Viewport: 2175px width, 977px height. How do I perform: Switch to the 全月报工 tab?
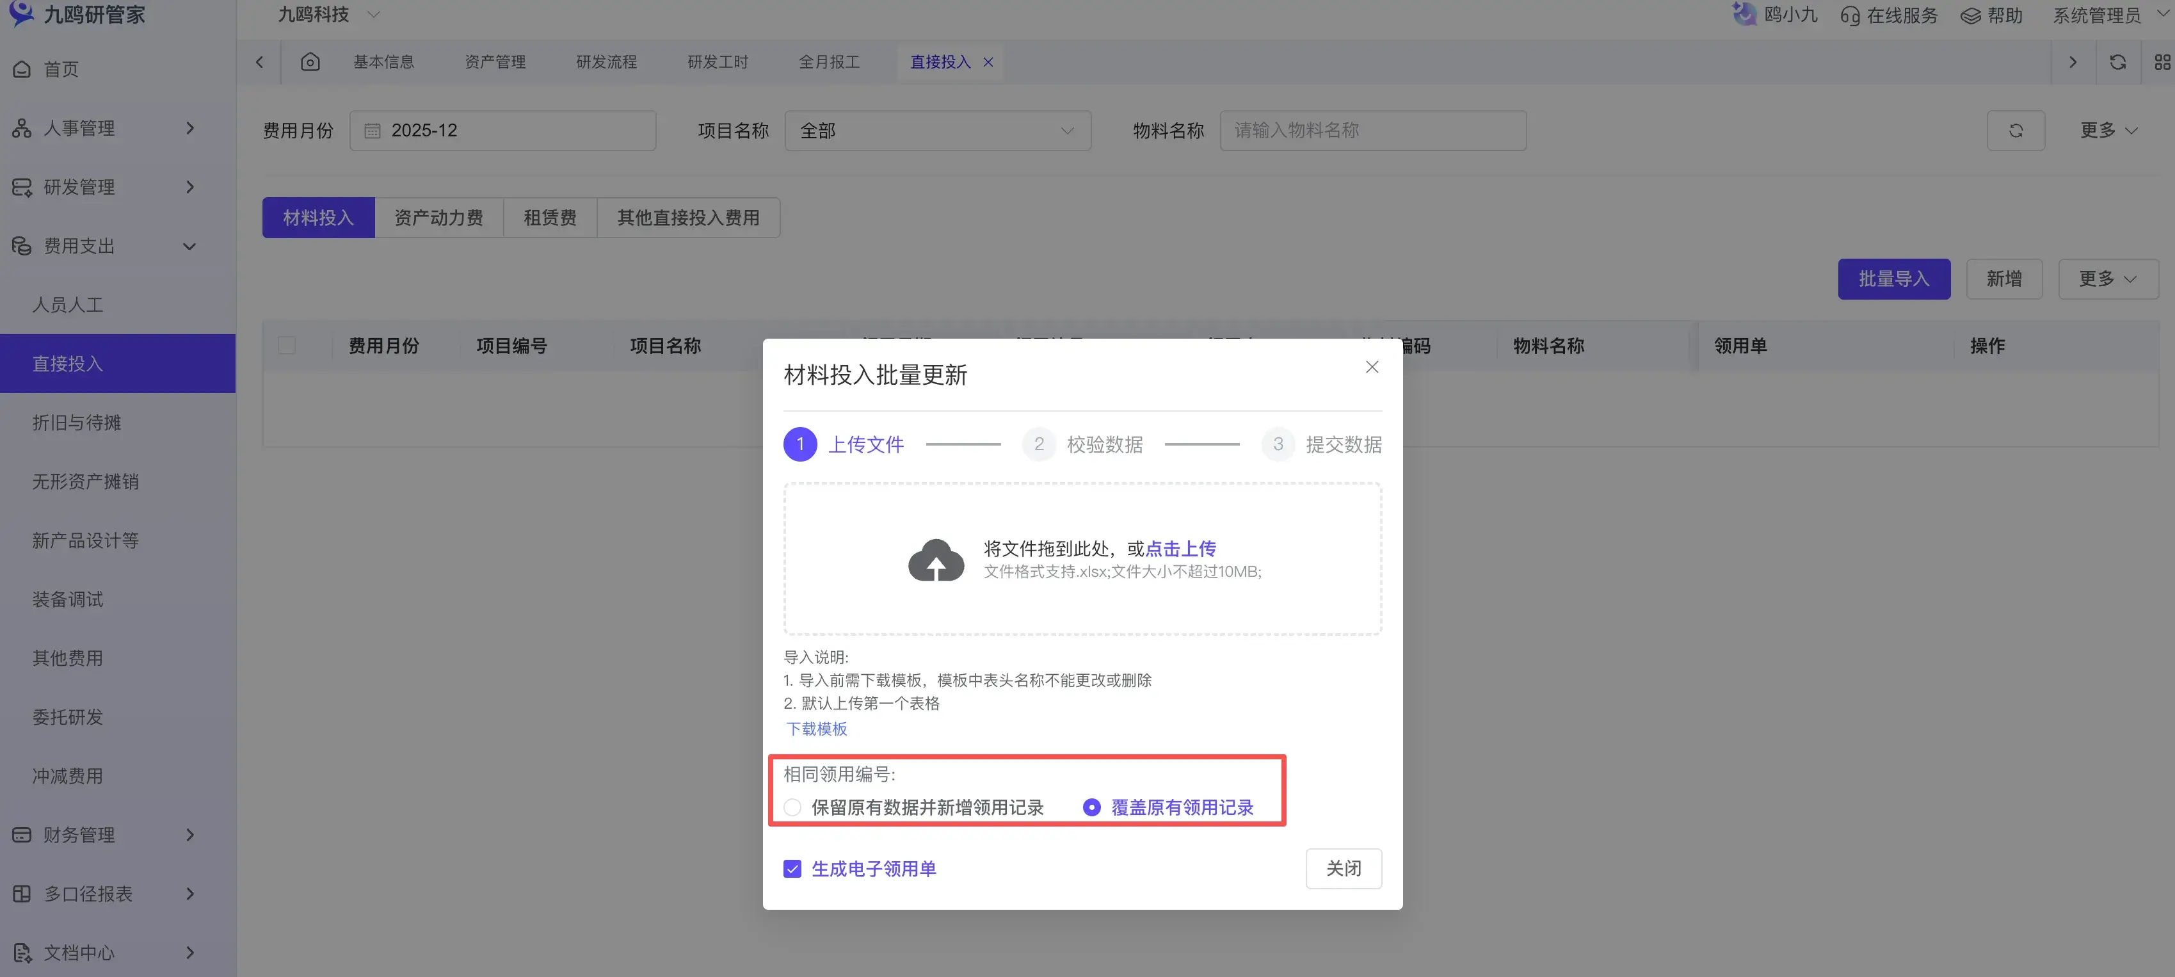coord(829,61)
